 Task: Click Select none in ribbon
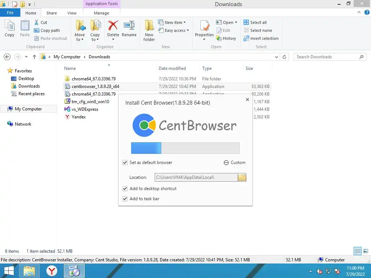(258, 30)
